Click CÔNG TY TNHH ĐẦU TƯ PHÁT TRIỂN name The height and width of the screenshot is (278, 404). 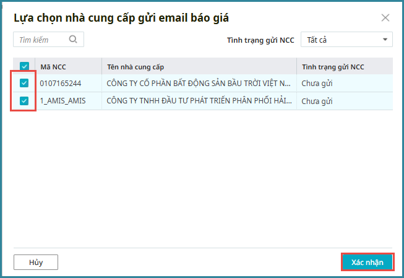tap(199, 101)
